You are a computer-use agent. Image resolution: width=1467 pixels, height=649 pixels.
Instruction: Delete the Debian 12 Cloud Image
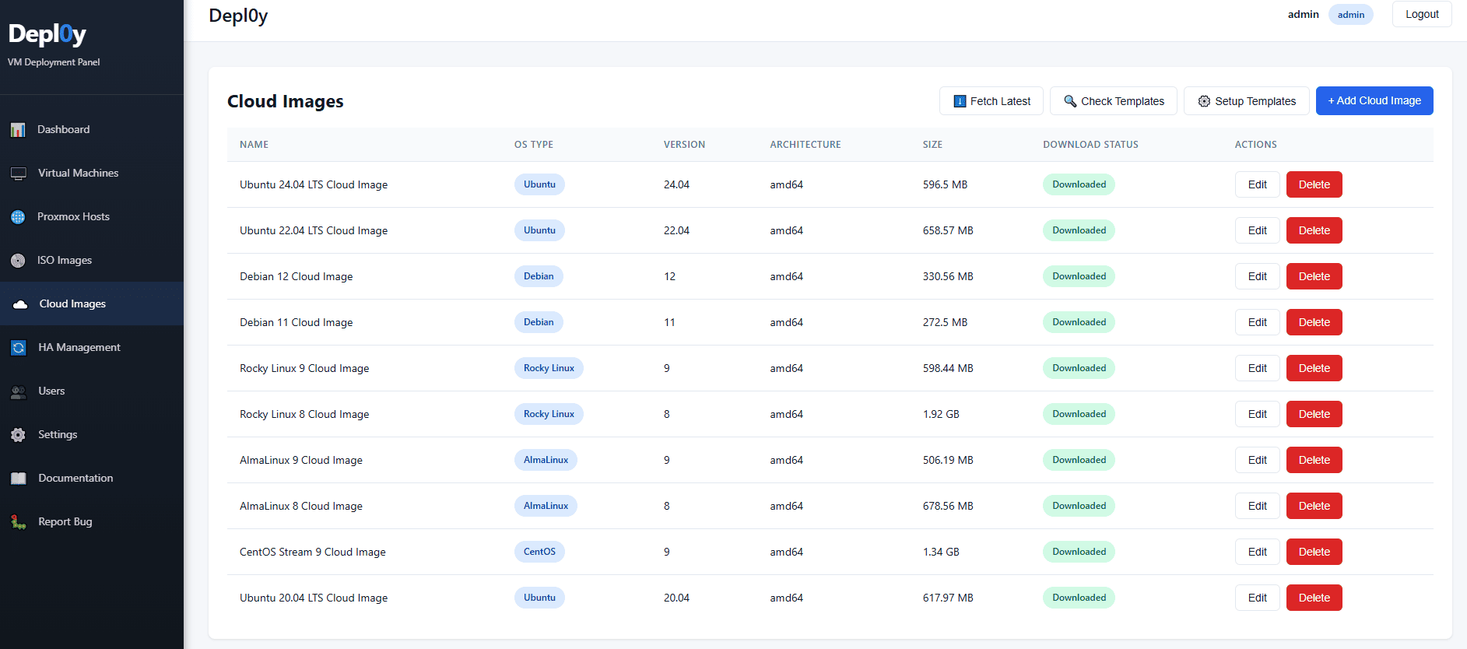1314,277
